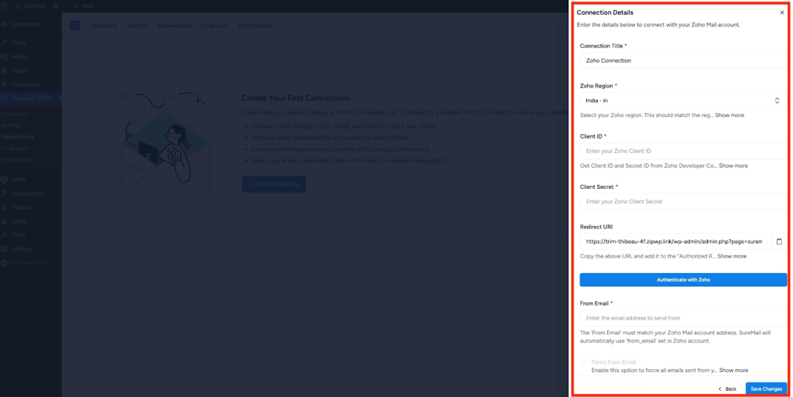The height and width of the screenshot is (397, 793).
Task: Click the SureMail logo next to the tabs
Action: tap(75, 26)
